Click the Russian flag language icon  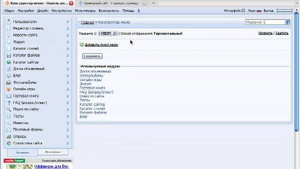click(259, 11)
